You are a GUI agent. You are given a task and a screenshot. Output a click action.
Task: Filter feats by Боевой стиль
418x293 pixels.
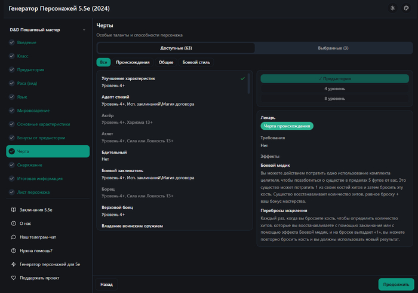pyautogui.click(x=196, y=62)
